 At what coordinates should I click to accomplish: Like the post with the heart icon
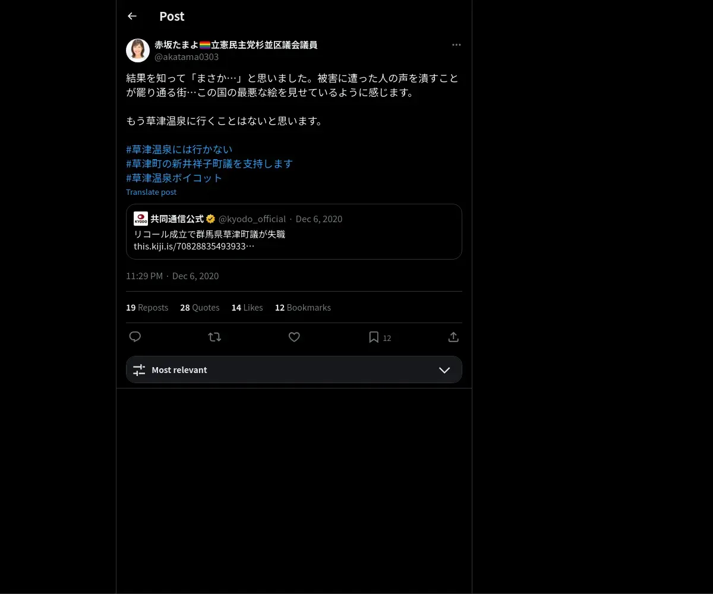coord(294,337)
